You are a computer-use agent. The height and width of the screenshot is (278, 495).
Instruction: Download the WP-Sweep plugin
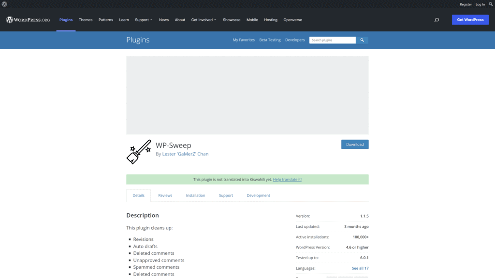pos(355,144)
